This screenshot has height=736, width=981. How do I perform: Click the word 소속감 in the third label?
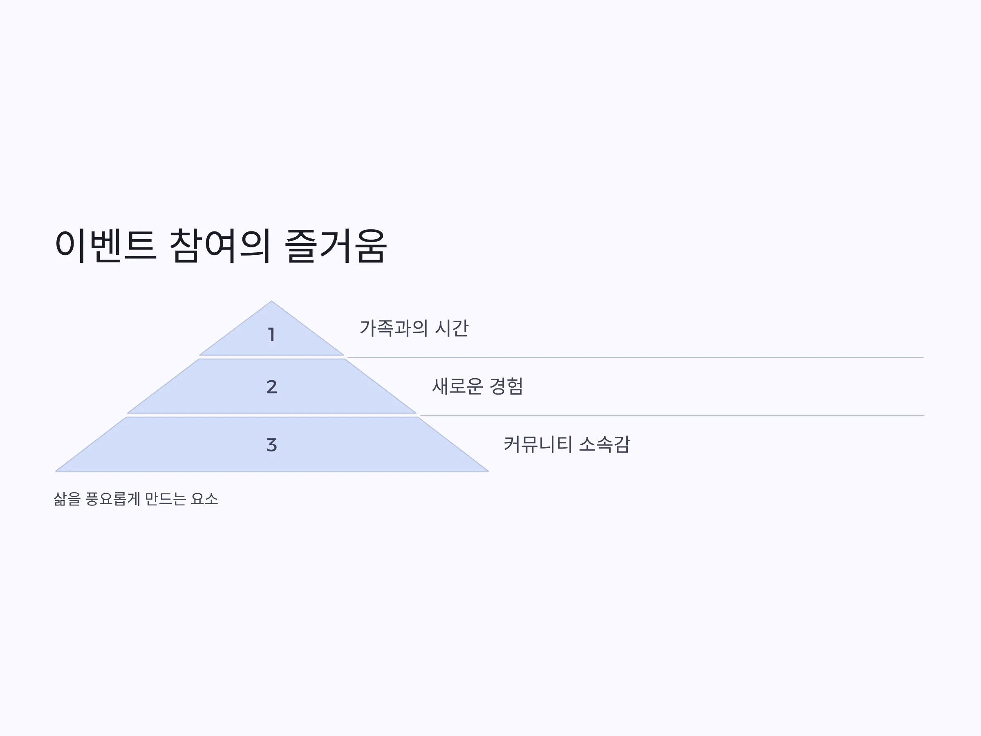pyautogui.click(x=605, y=444)
